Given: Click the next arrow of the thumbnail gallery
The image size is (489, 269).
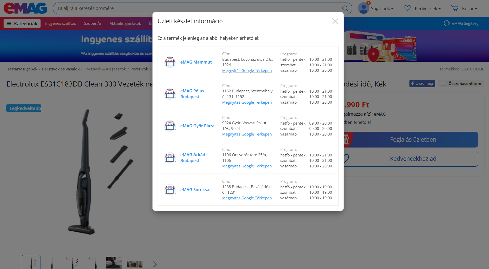Looking at the screenshot, I should click(x=155, y=264).
